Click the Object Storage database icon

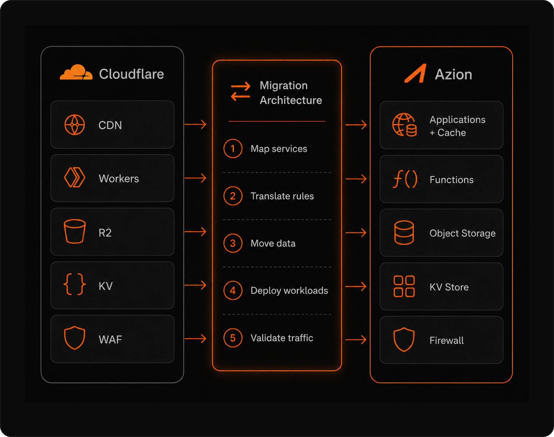404,233
